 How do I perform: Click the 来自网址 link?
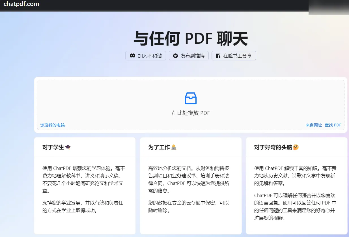313,125
